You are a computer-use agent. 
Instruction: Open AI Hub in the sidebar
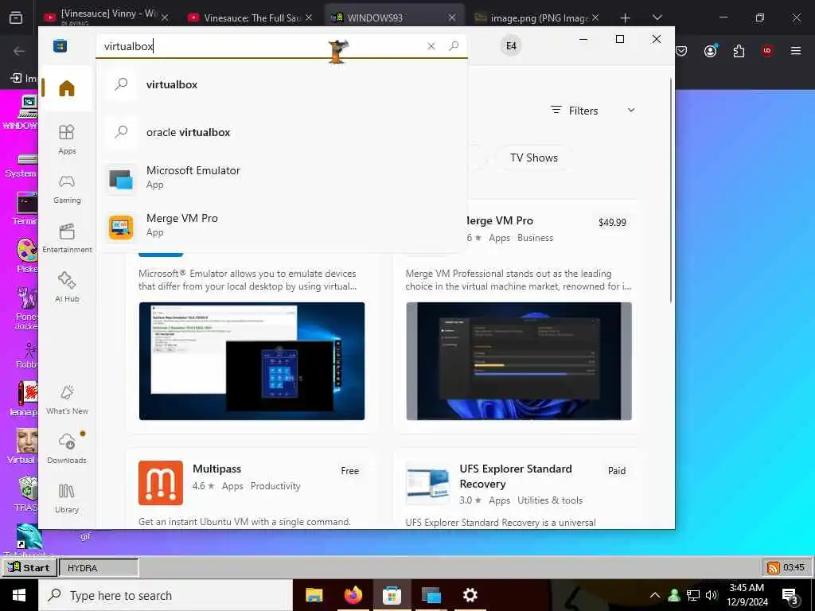[67, 286]
